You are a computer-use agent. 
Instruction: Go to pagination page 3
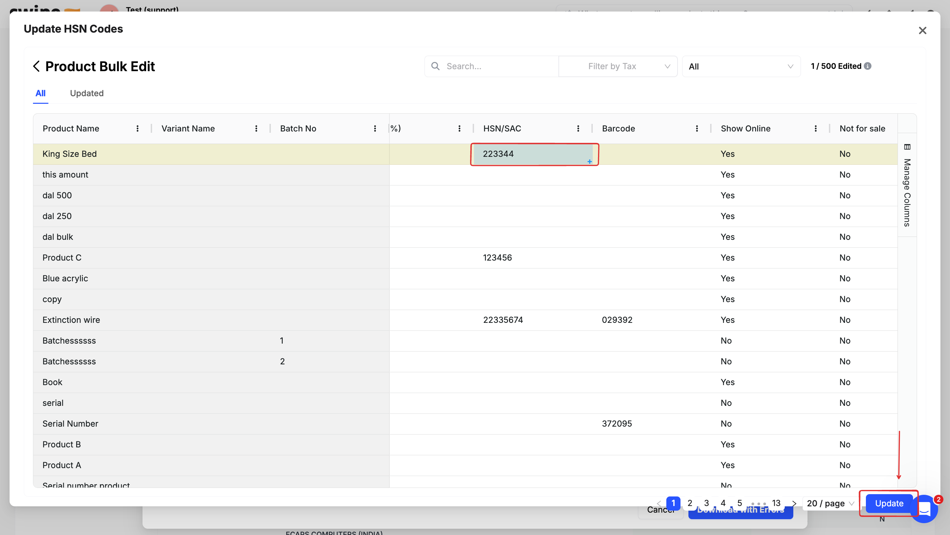(706, 503)
